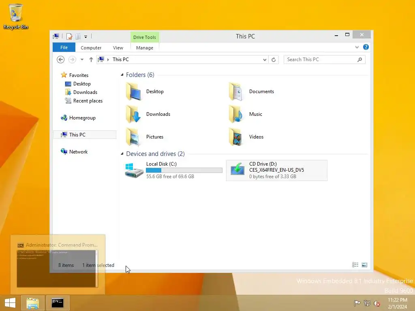Open the Properties quick access icon
This screenshot has height=311, width=415.
coord(69,36)
